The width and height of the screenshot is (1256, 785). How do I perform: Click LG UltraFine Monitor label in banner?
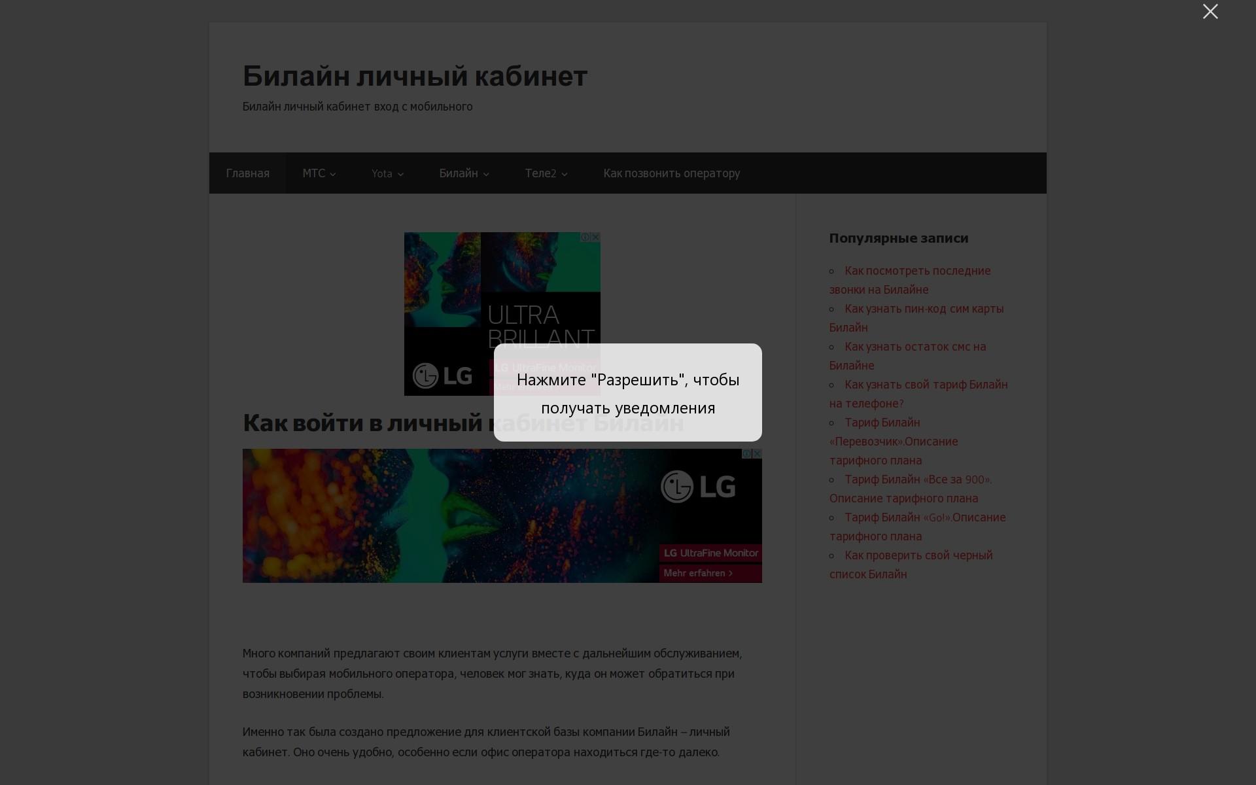click(x=710, y=553)
